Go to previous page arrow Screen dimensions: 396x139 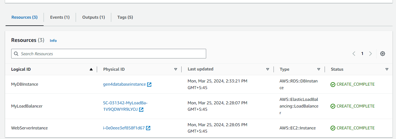354,54
